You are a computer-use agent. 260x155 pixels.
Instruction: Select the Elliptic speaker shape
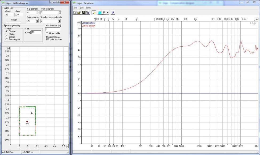pyautogui.click(x=6, y=34)
